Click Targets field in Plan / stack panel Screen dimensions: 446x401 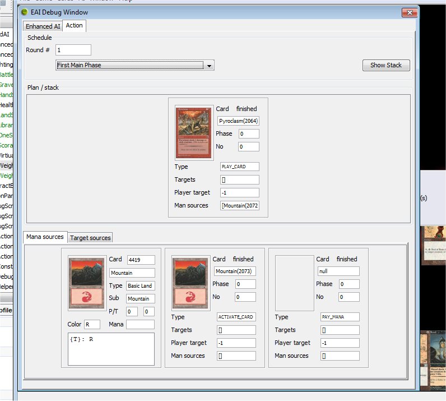239,179
